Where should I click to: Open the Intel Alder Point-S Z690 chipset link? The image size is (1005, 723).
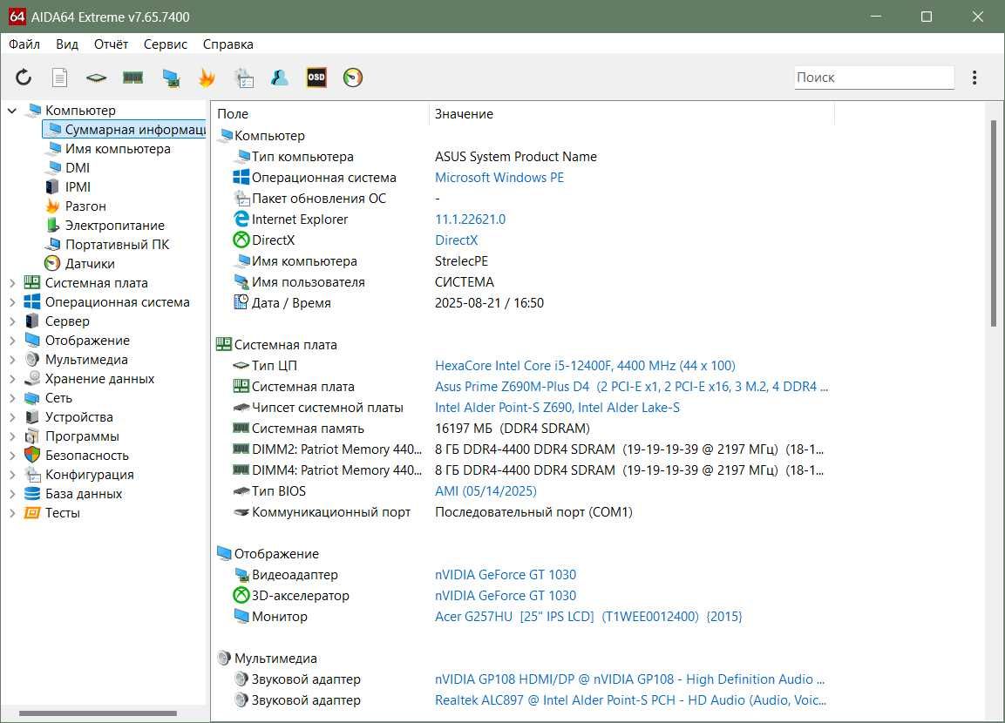click(557, 408)
